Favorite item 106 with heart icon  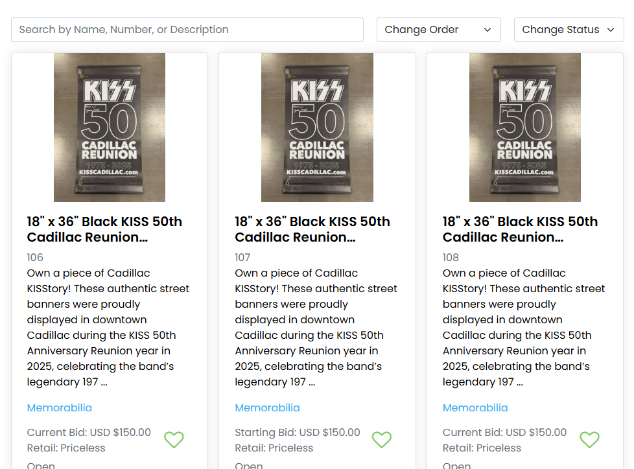(x=174, y=440)
